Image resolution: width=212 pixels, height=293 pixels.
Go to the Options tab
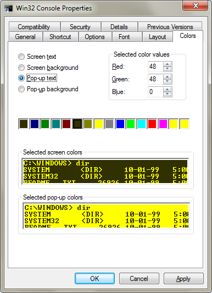(x=95, y=37)
